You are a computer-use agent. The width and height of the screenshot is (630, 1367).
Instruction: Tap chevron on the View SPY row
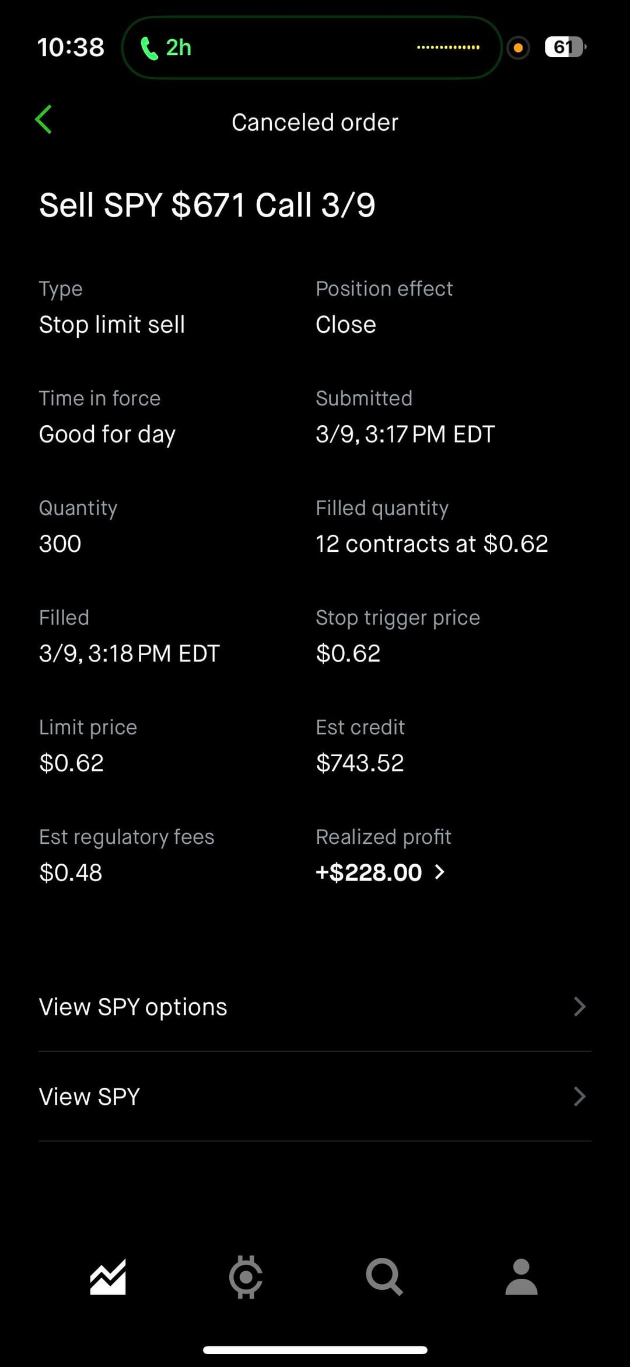click(x=579, y=1097)
